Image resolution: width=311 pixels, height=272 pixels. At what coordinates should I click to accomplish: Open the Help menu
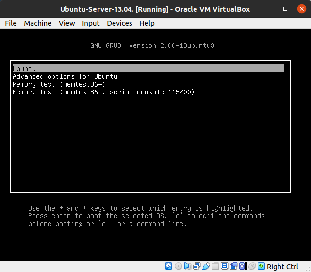(x=147, y=23)
